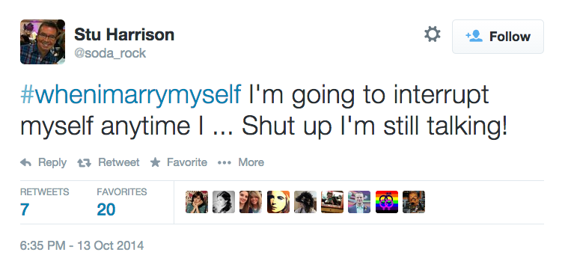Click the @soda_rock handle
568x276 pixels.
(110, 53)
